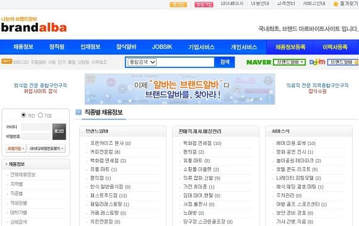Focus the 아이디 input field

tap(36, 127)
